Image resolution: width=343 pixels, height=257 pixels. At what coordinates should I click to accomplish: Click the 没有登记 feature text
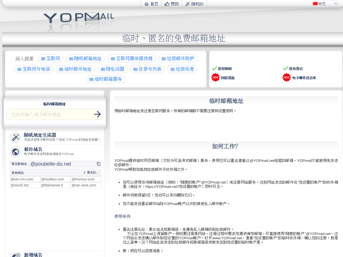(x=296, y=69)
